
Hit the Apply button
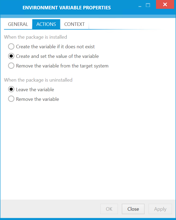click(160, 209)
